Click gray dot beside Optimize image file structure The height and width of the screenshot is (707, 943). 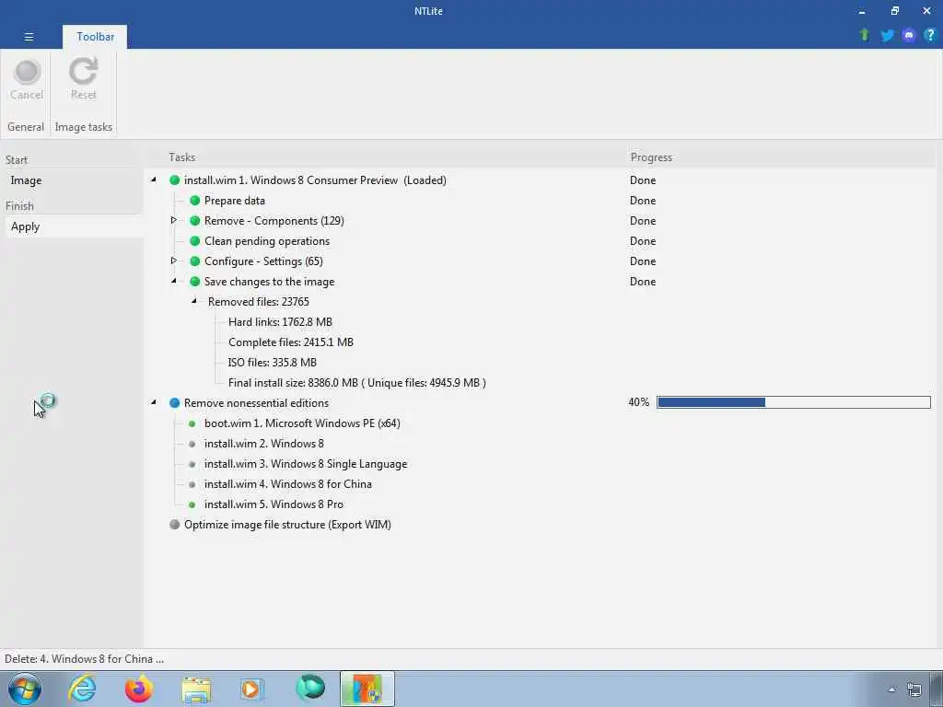(174, 524)
